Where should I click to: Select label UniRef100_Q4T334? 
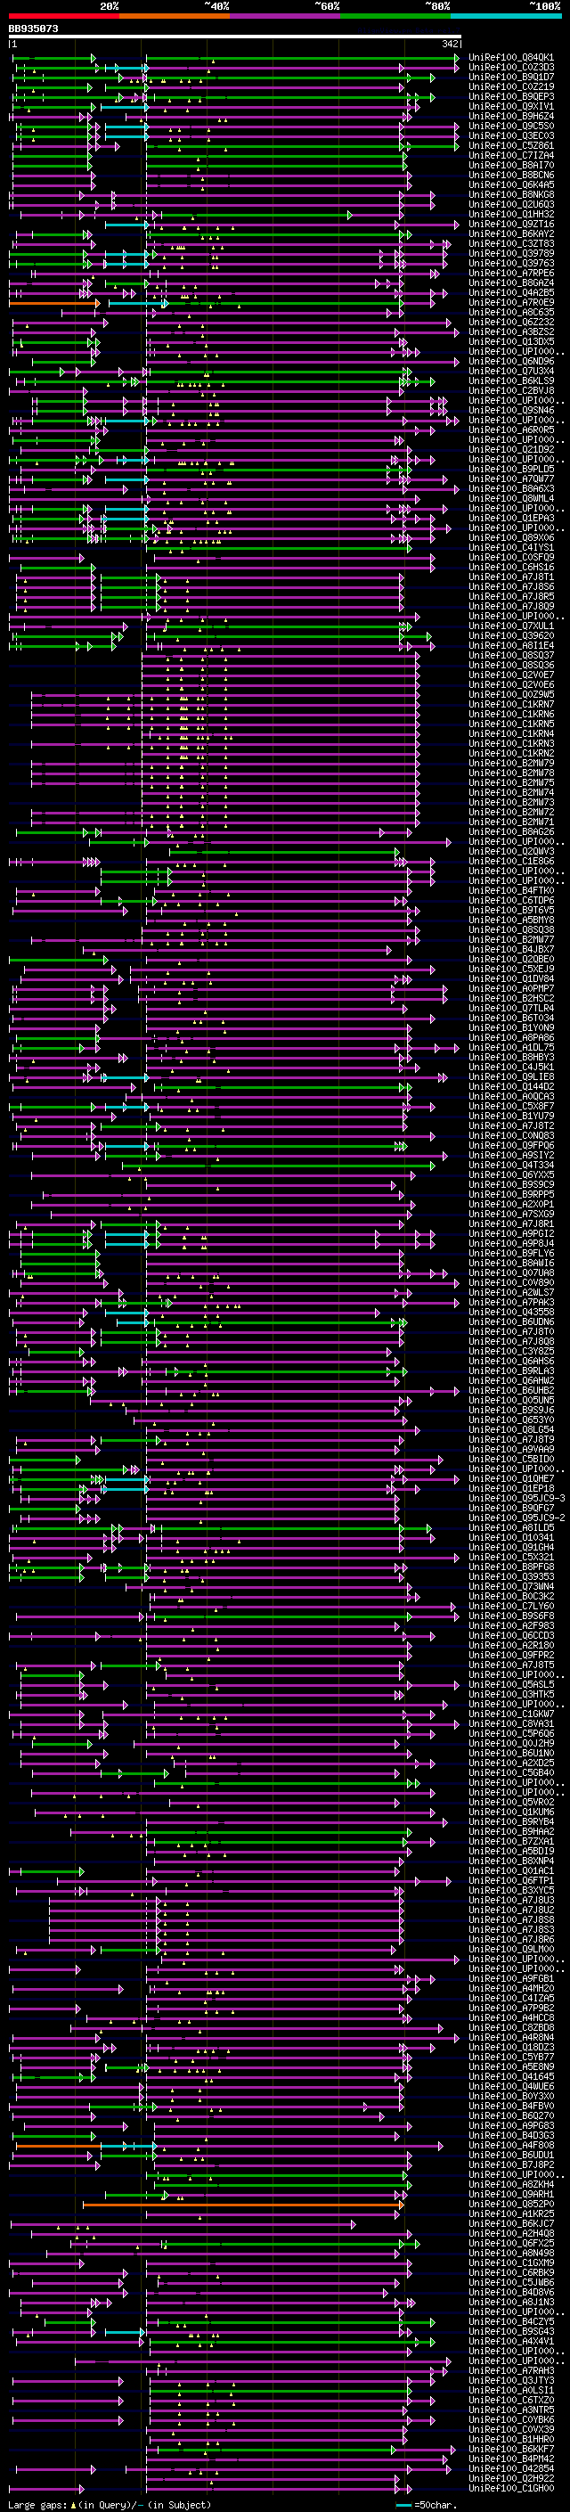coord(511,1166)
